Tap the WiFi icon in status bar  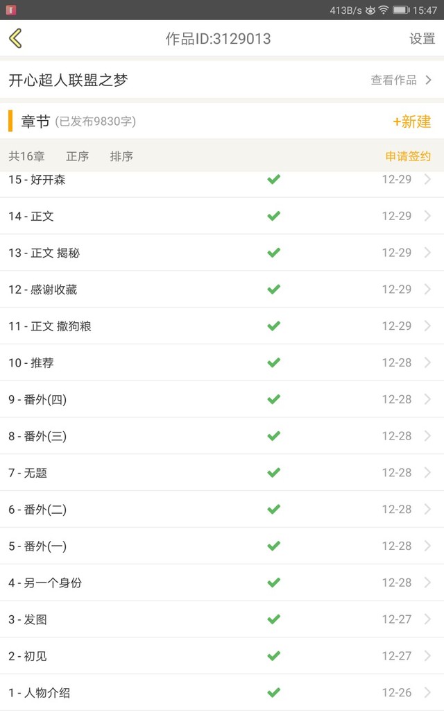[383, 10]
